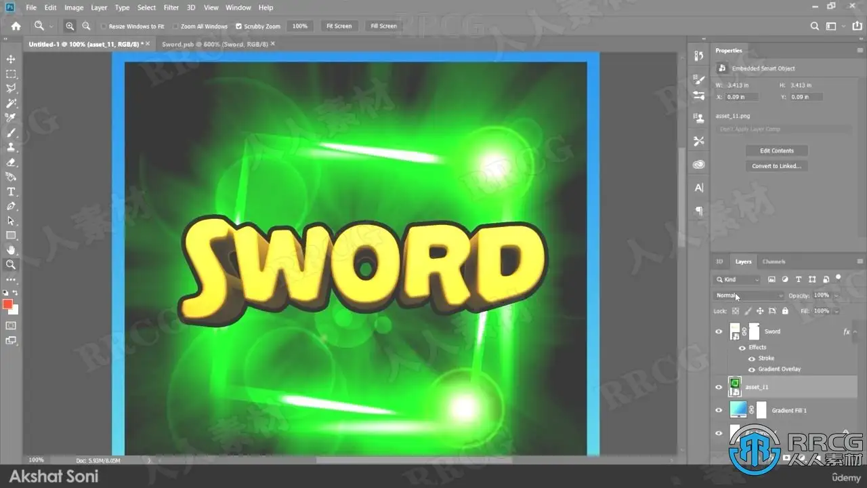The width and height of the screenshot is (867, 488).
Task: Hide the Gradient Fill 1 layer
Action: pyautogui.click(x=719, y=410)
